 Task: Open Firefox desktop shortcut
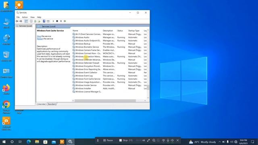coord(6,89)
